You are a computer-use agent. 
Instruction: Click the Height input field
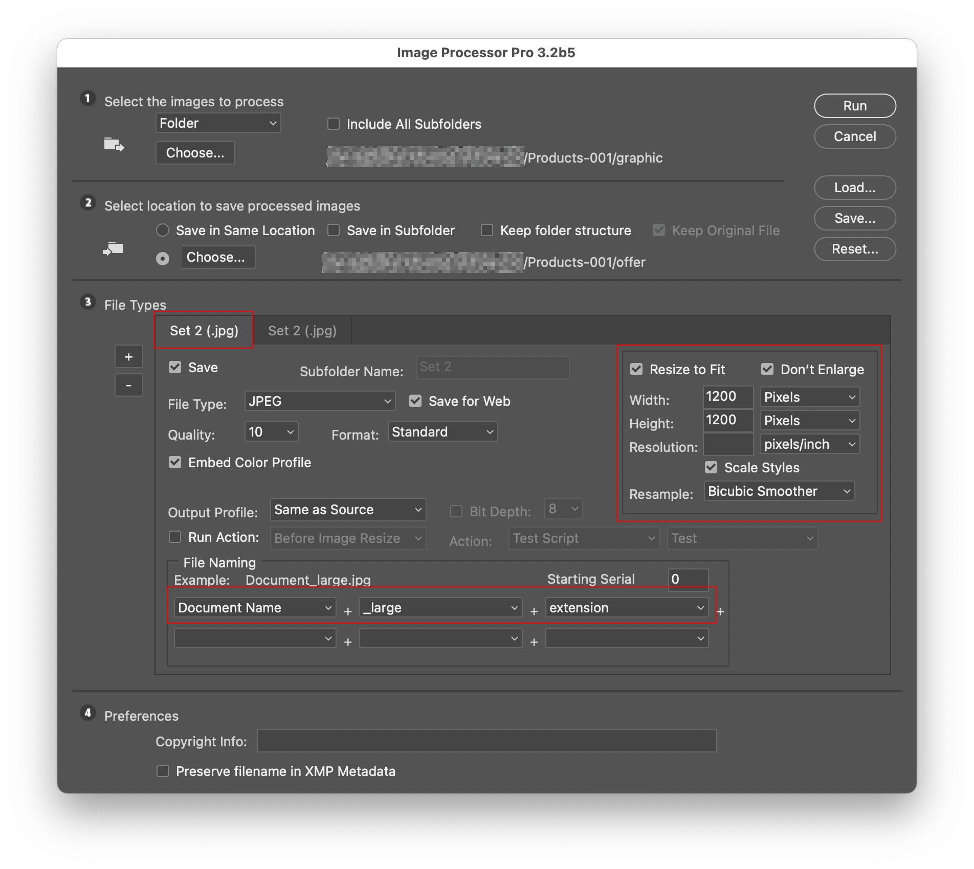coord(728,421)
